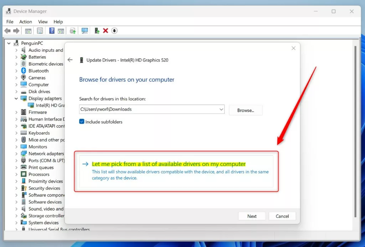Click the blue Help toolbar icon
Image resolution: width=365 pixels, height=247 pixels.
point(52,31)
